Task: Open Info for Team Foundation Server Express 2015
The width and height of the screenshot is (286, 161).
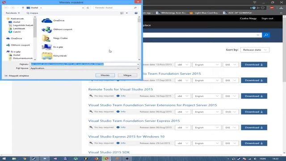Action: [121, 127]
